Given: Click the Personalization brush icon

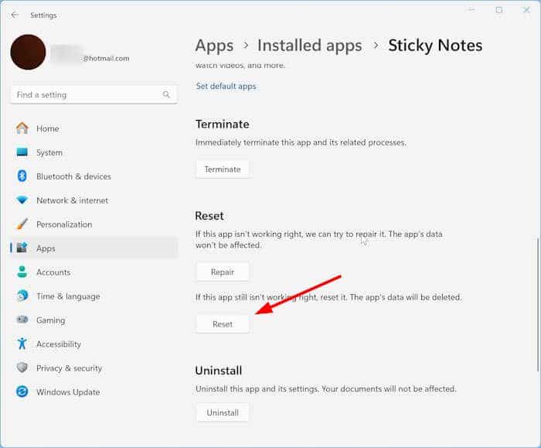Looking at the screenshot, I should pyautogui.click(x=22, y=224).
